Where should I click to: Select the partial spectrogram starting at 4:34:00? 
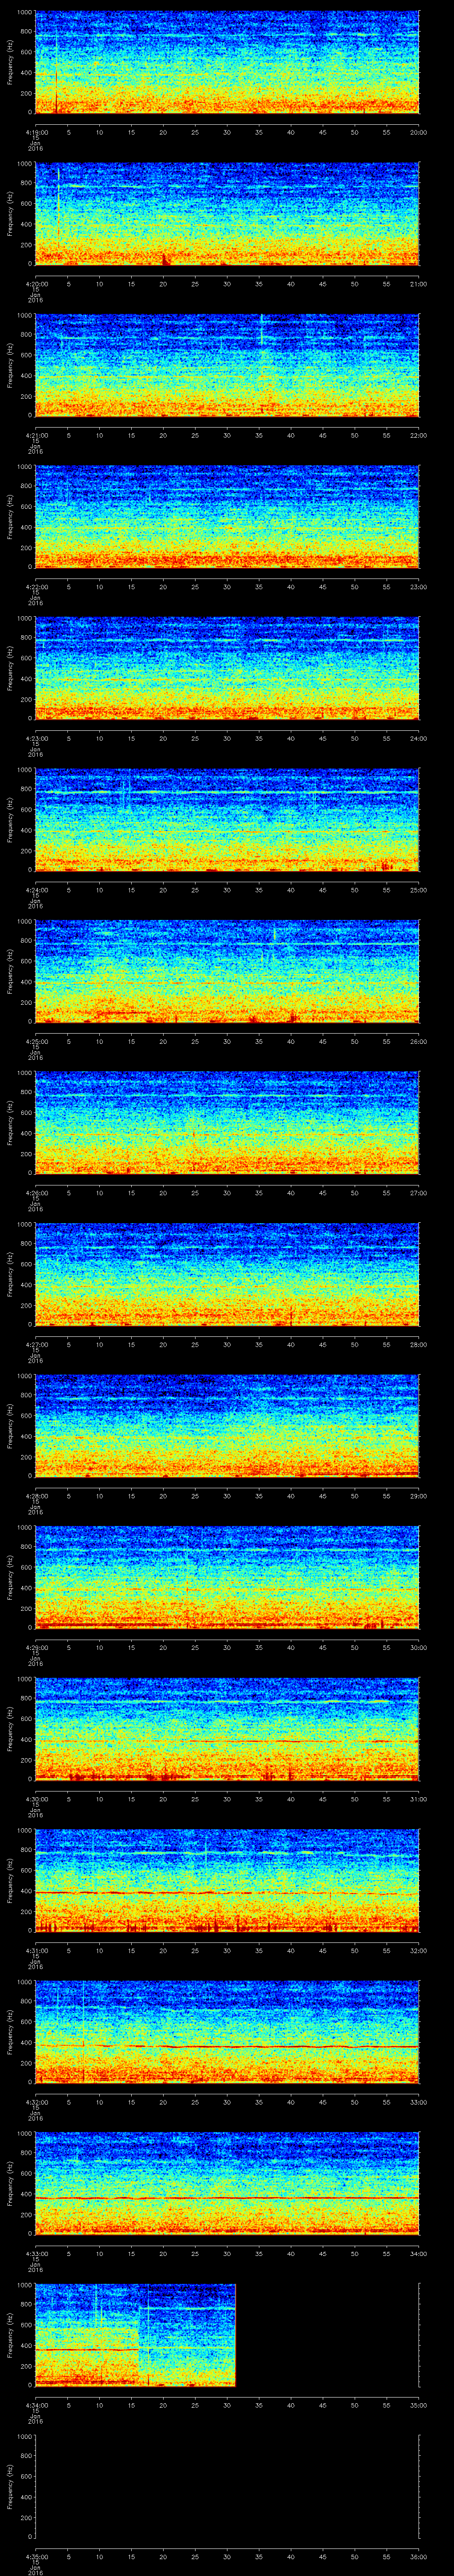pyautogui.click(x=135, y=2335)
